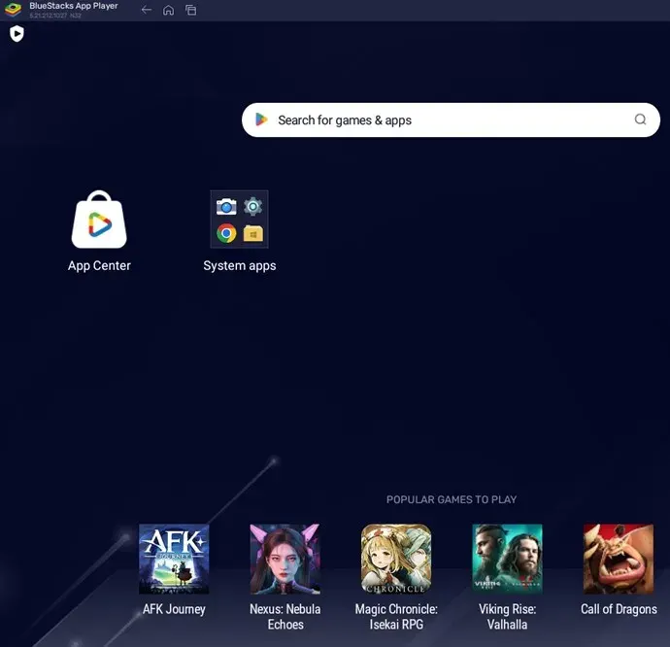Image resolution: width=670 pixels, height=647 pixels.
Task: Click the Call of Dragons title text
Action: [x=619, y=609]
